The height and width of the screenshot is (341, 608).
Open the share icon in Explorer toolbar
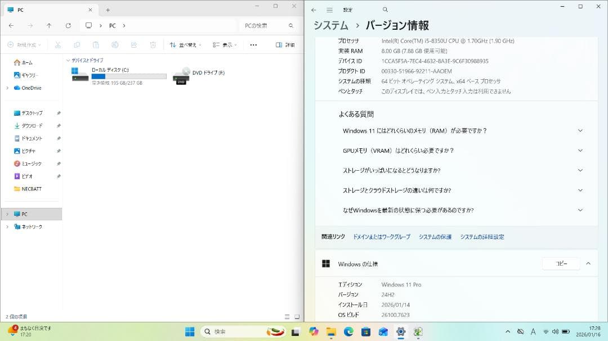133,45
